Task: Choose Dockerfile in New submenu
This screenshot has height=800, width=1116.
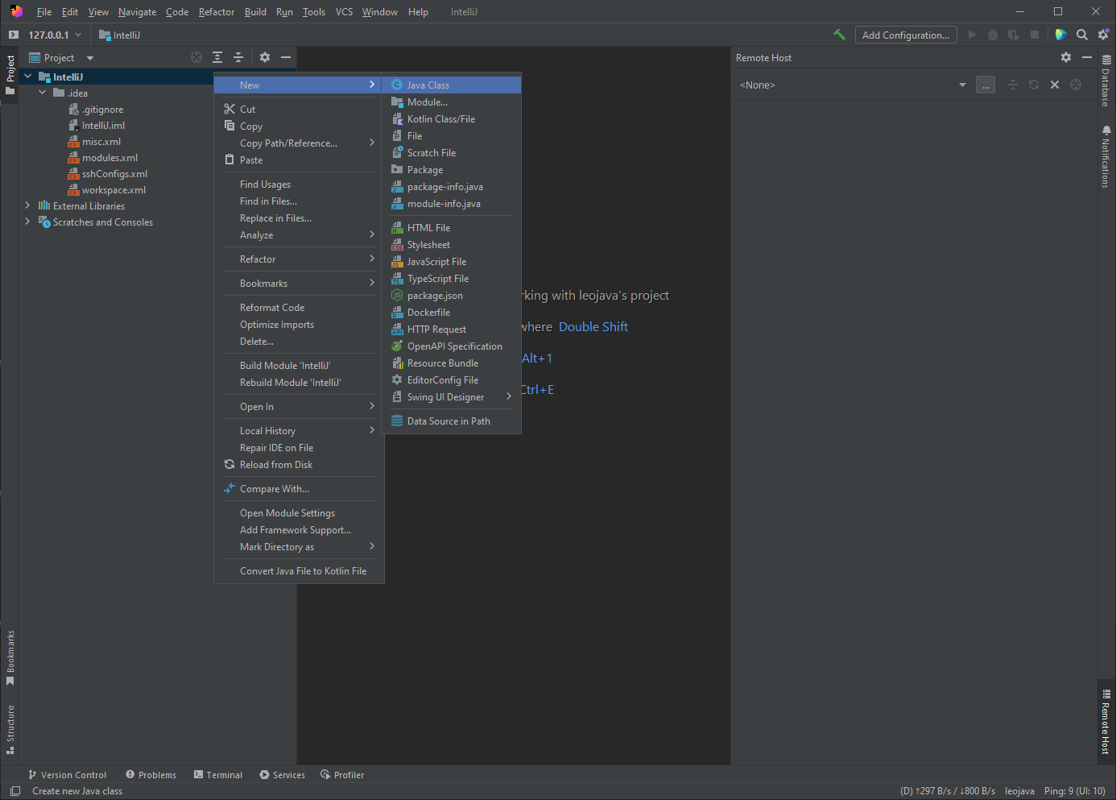Action: pos(452,312)
